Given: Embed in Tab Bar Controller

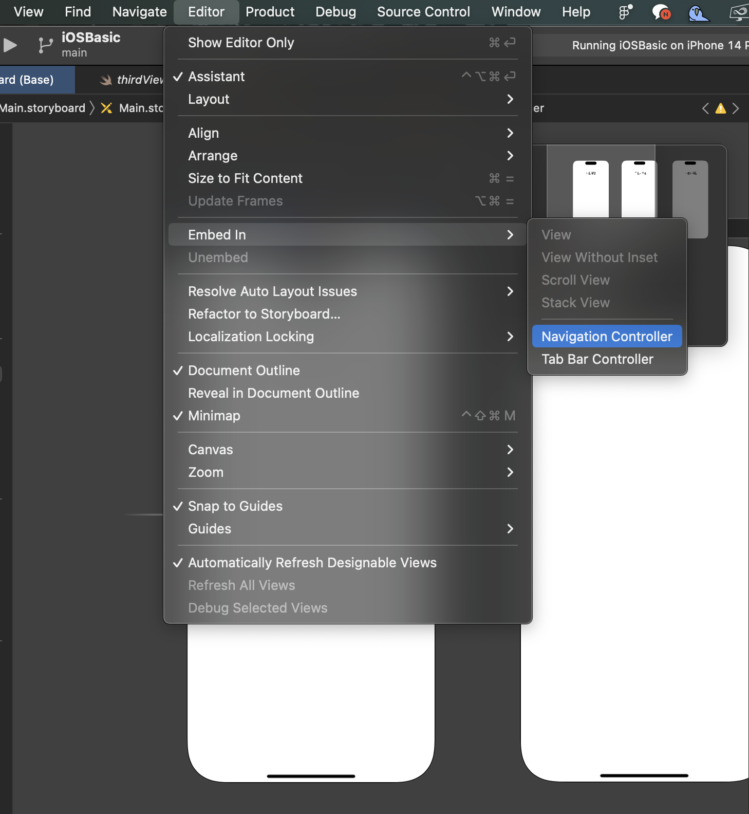Looking at the screenshot, I should (607, 359).
